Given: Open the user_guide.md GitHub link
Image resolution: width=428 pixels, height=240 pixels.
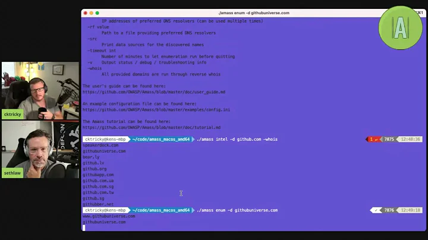Looking at the screenshot, I should [154, 92].
